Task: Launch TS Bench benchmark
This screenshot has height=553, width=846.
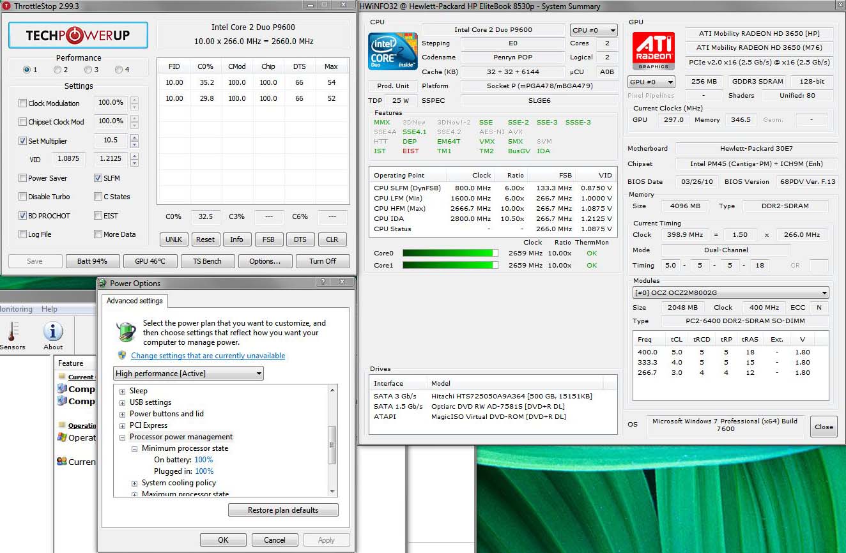Action: tap(208, 261)
